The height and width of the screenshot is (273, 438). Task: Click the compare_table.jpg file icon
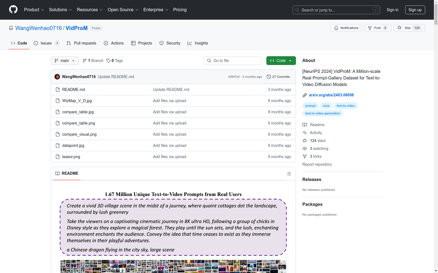[x=57, y=112]
